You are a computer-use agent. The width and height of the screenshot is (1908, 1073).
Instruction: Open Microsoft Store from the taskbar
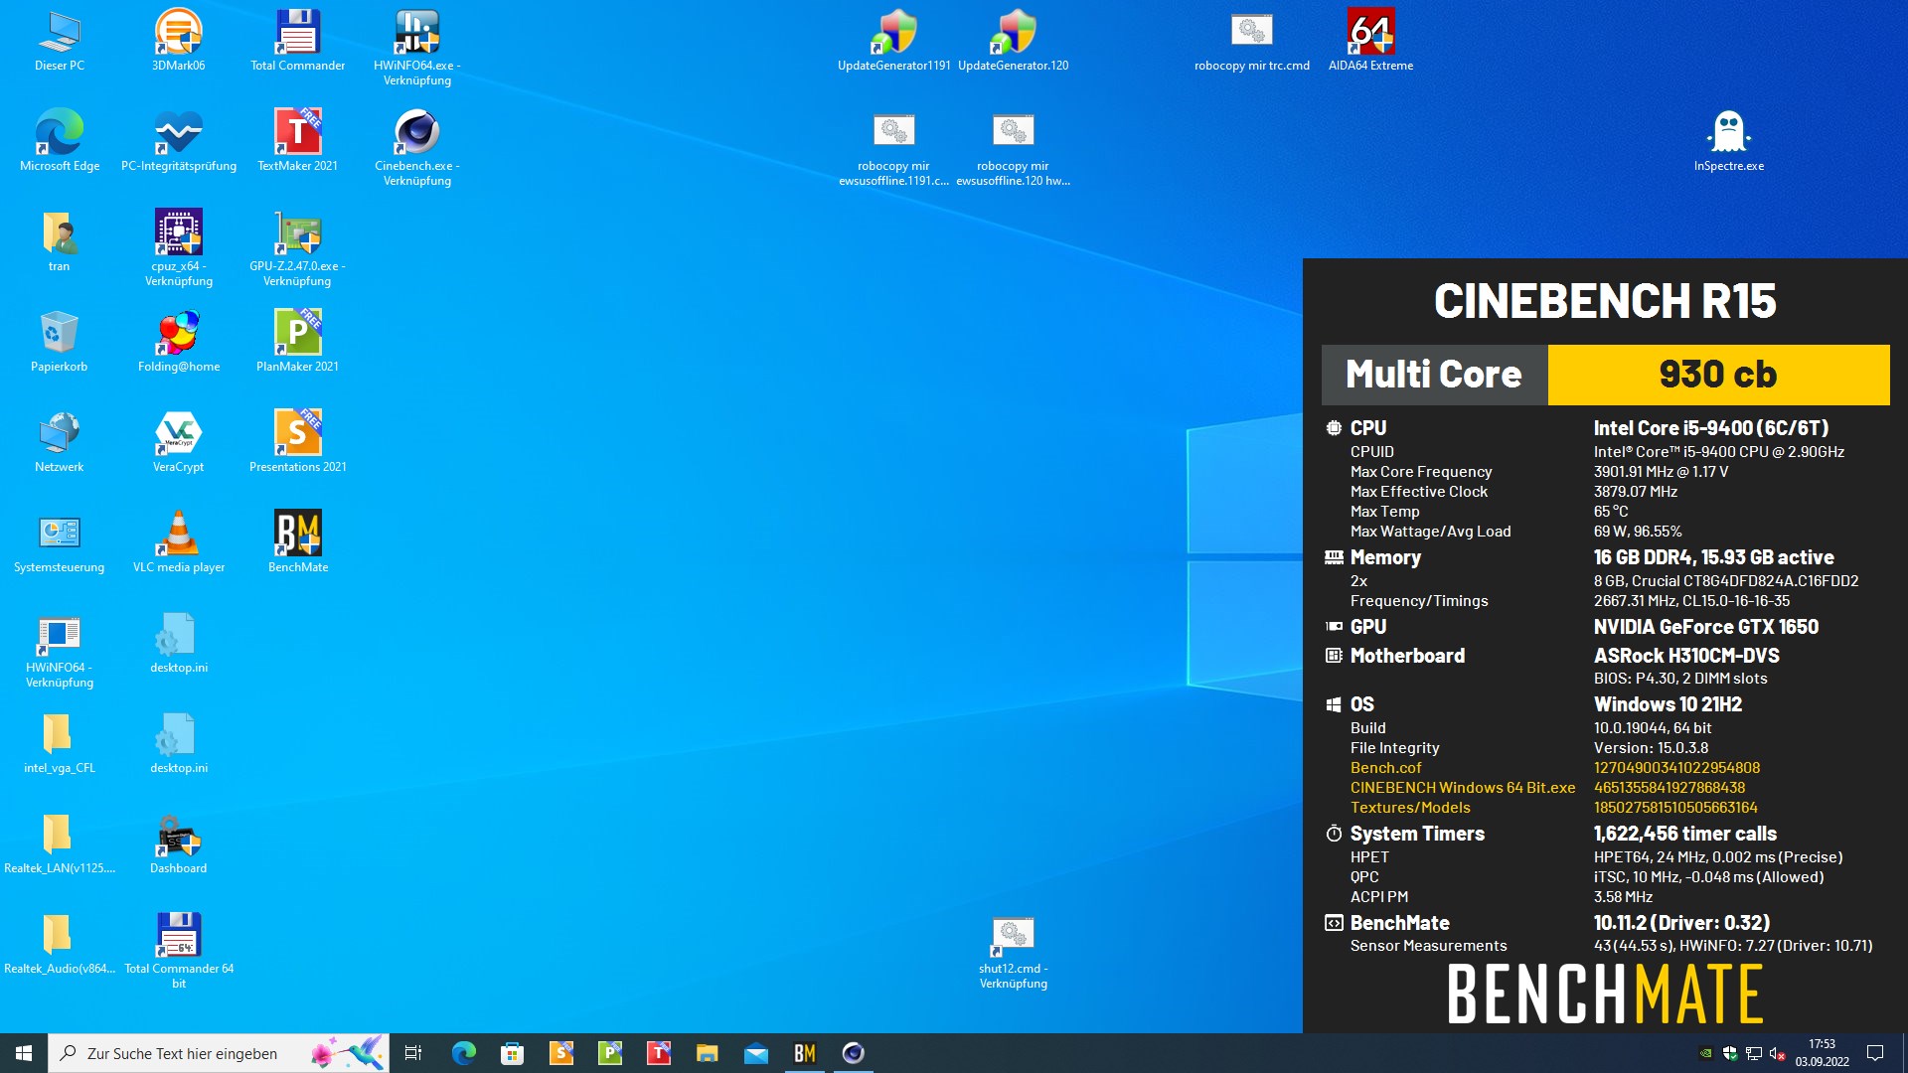[513, 1053]
